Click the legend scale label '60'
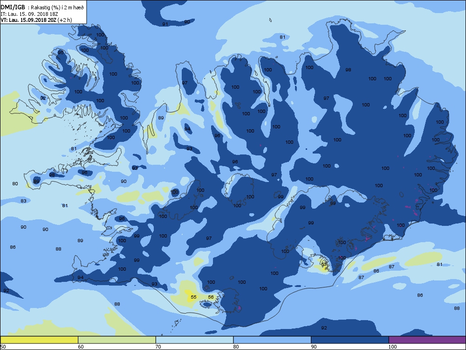This screenshot has height=350, width=466. [x=81, y=347]
